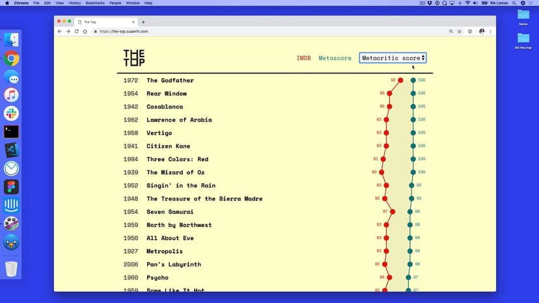The image size is (539, 303).
Task: Open the Terminal app in the dock
Action: coord(11,132)
